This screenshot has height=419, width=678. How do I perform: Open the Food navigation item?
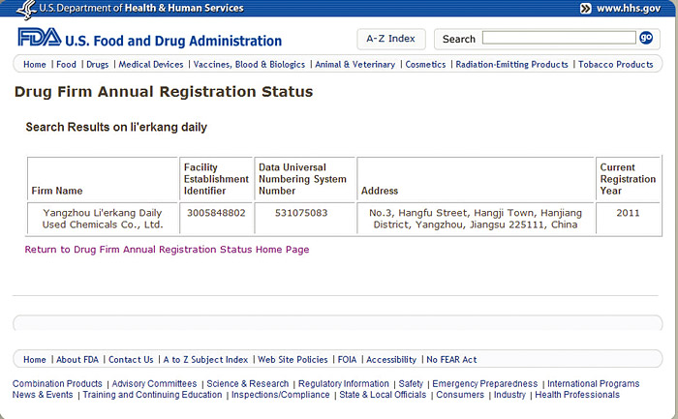[x=66, y=65]
